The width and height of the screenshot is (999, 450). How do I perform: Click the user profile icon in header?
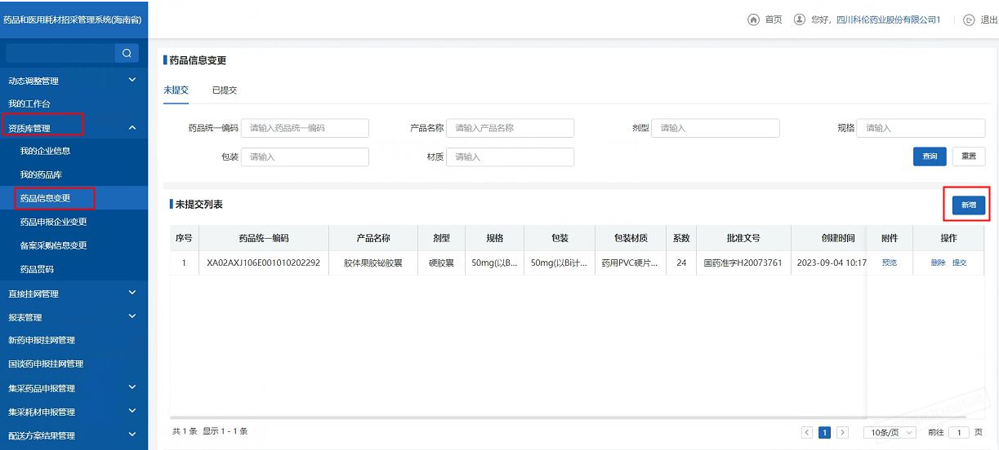[799, 20]
